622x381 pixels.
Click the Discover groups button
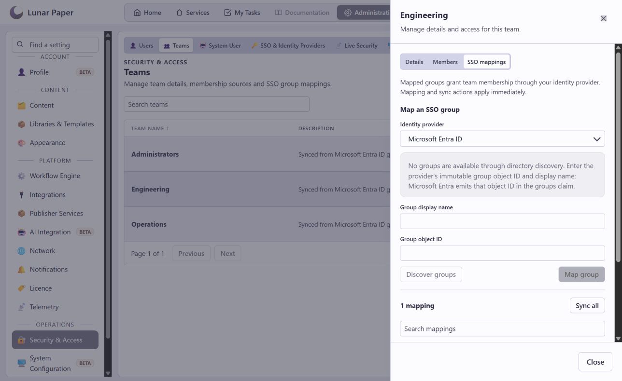[431, 274]
